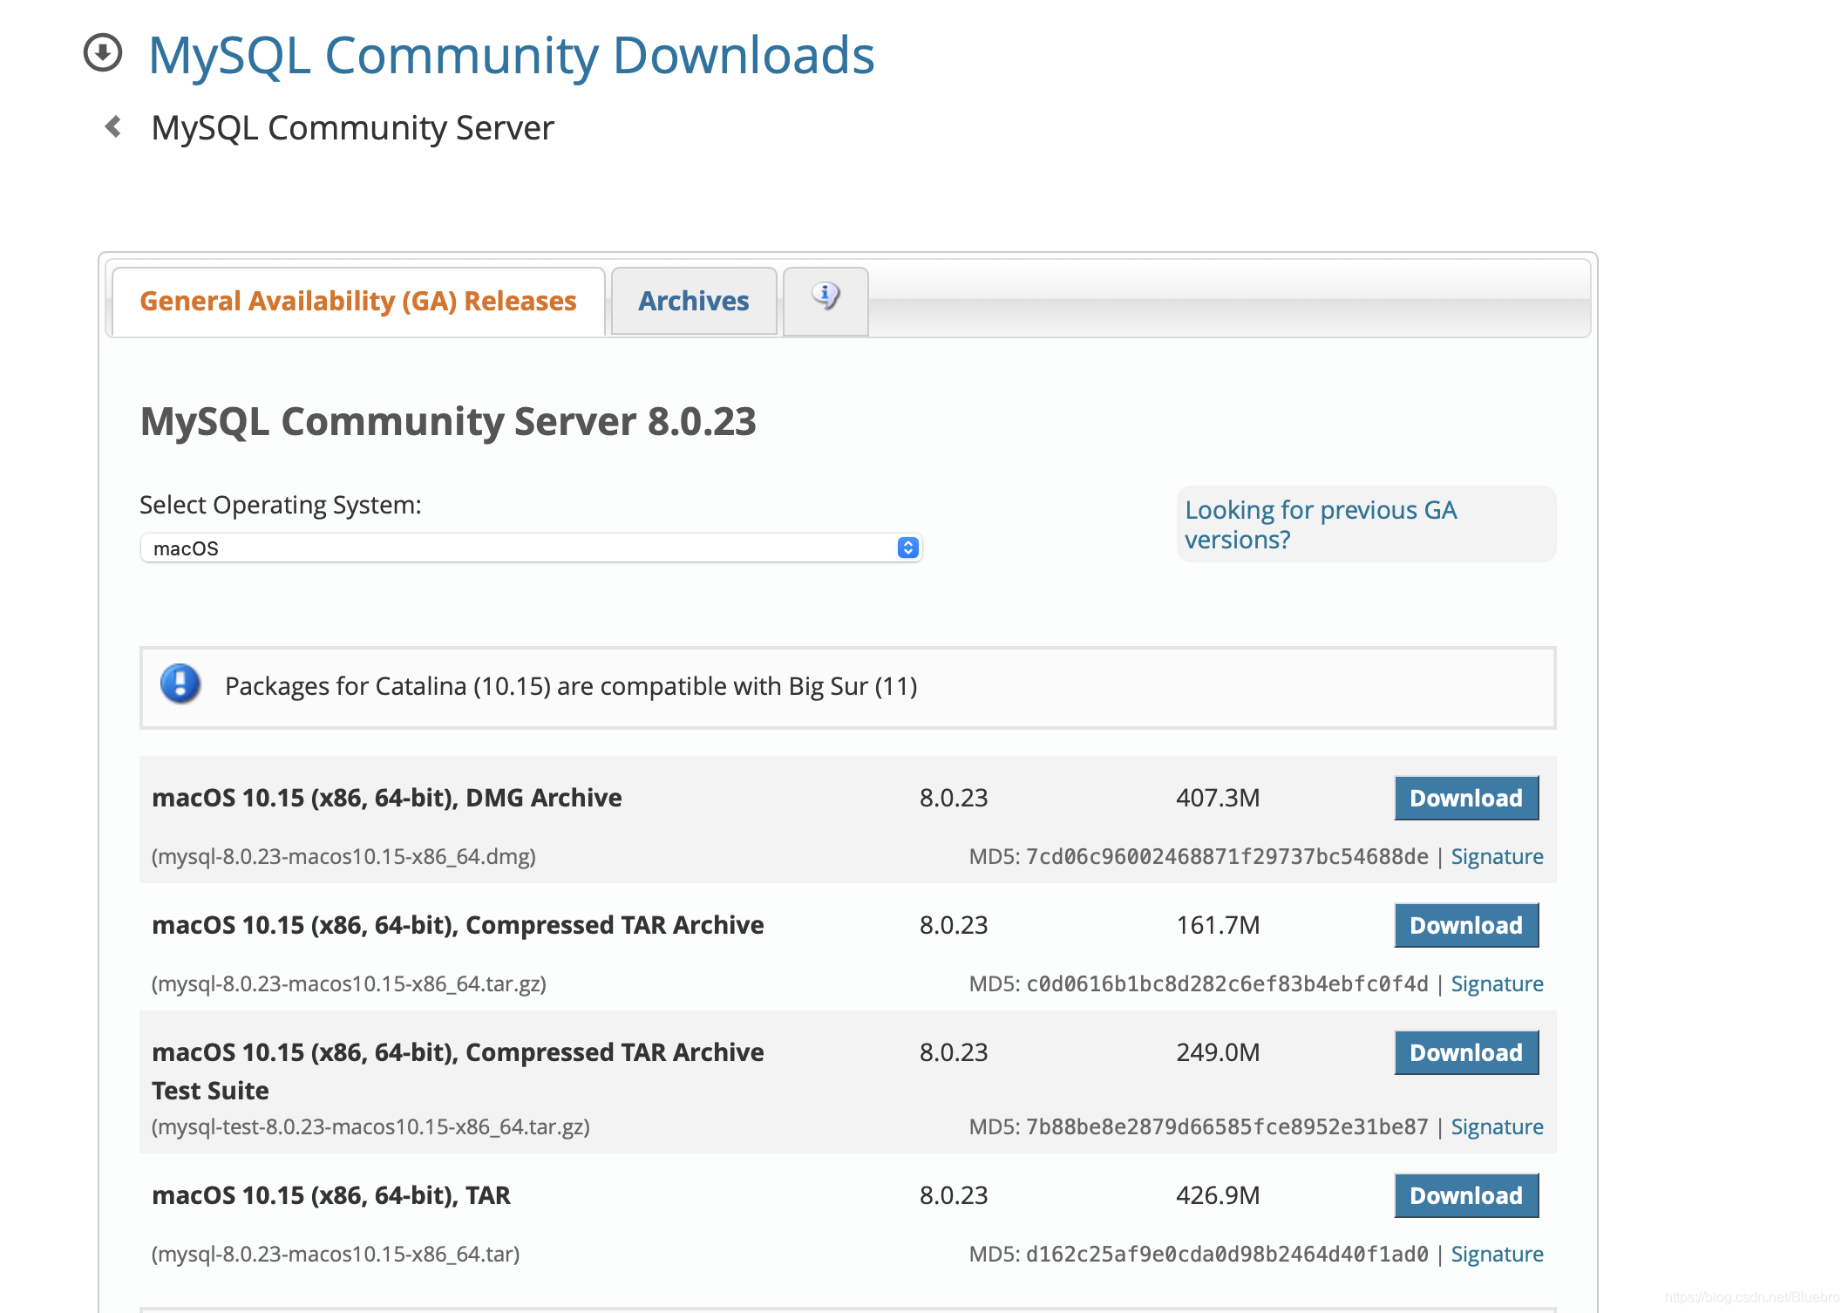Viewport: 1848px width, 1313px height.
Task: Open the MySQL Community Downloads heading link
Action: pyautogui.click(x=512, y=55)
